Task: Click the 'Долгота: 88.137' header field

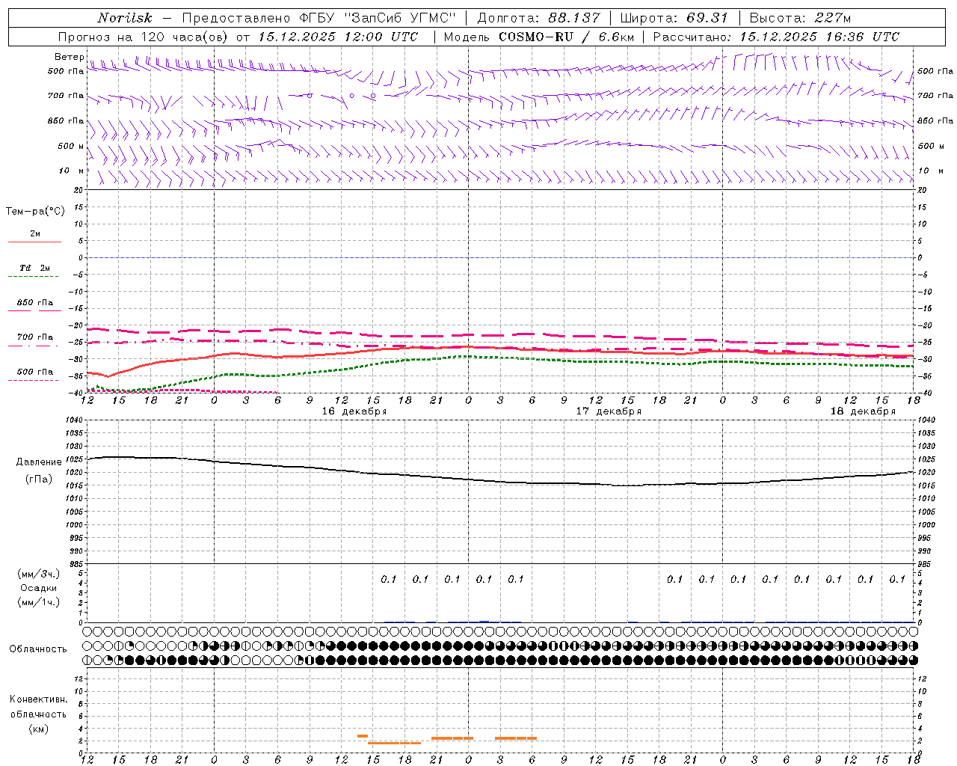Action: (538, 18)
